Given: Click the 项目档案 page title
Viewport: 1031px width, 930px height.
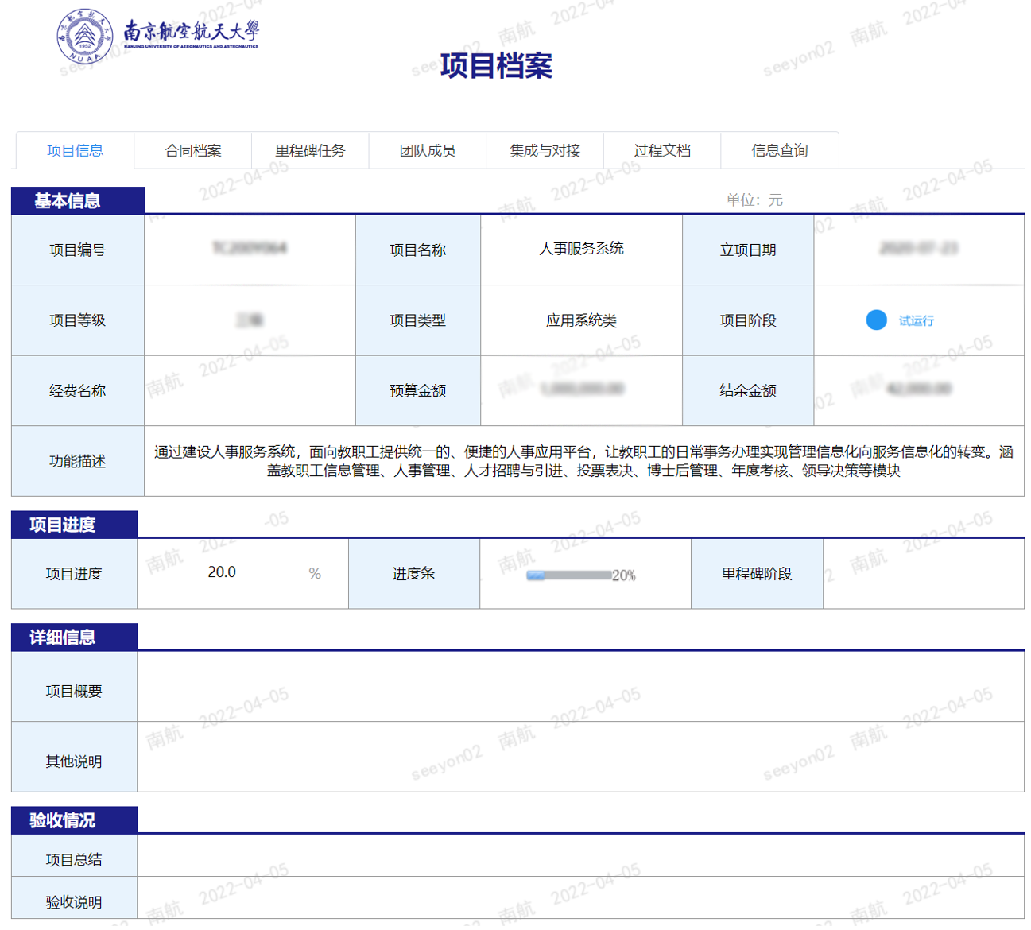Looking at the screenshot, I should point(496,65).
